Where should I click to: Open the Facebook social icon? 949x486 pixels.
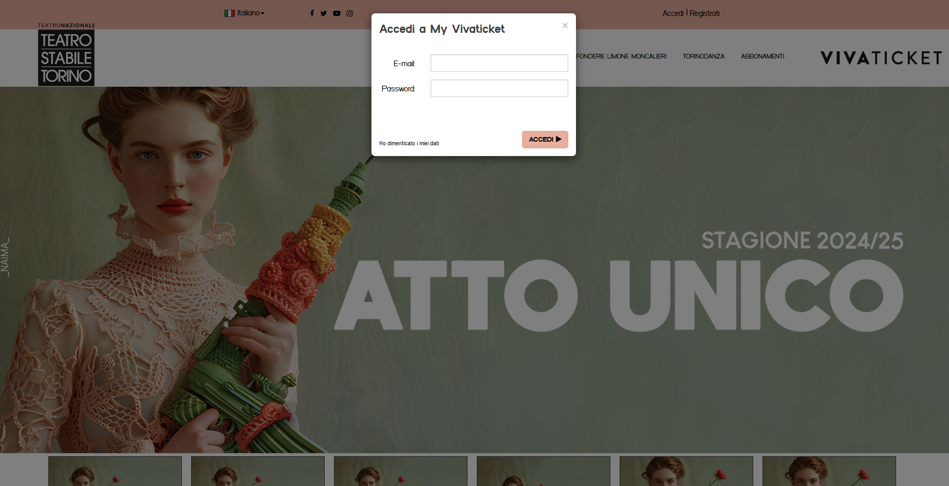click(x=312, y=13)
